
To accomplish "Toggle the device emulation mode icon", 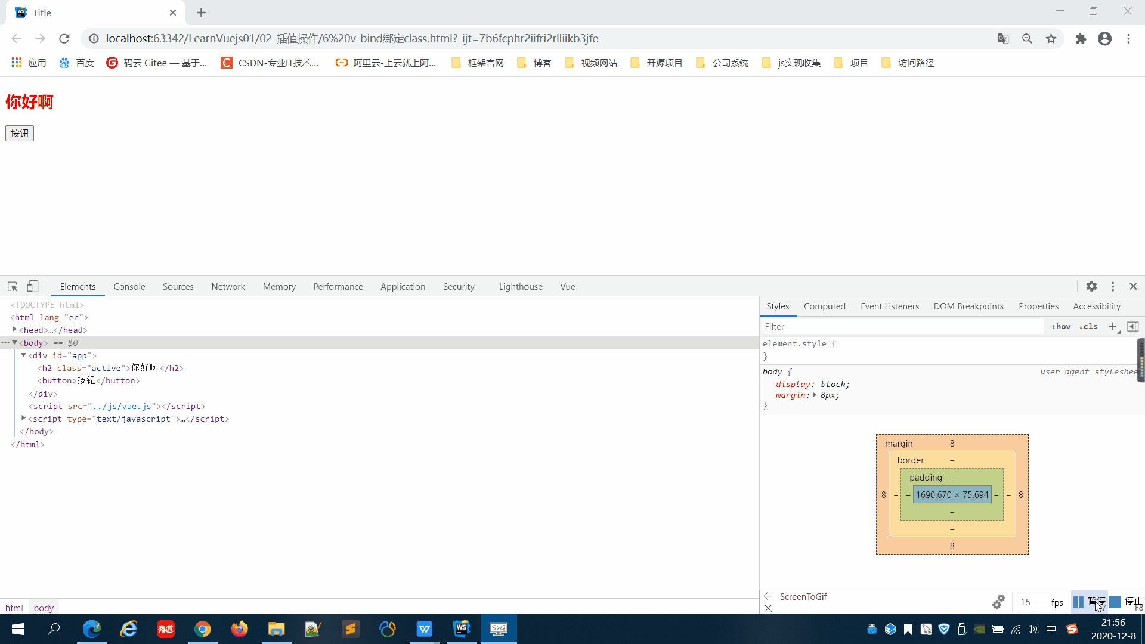I will point(32,286).
